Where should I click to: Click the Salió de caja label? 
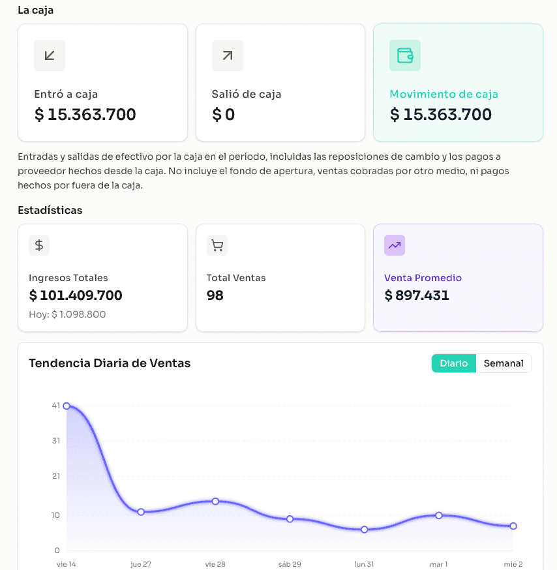[247, 94]
